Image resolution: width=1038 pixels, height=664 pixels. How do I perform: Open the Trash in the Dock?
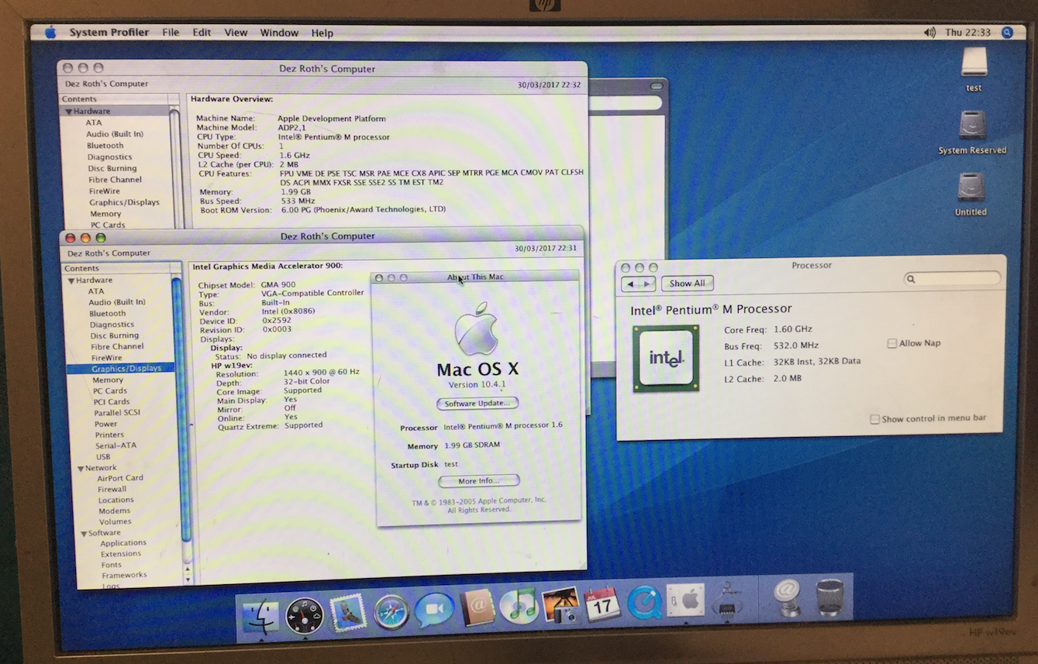(829, 597)
